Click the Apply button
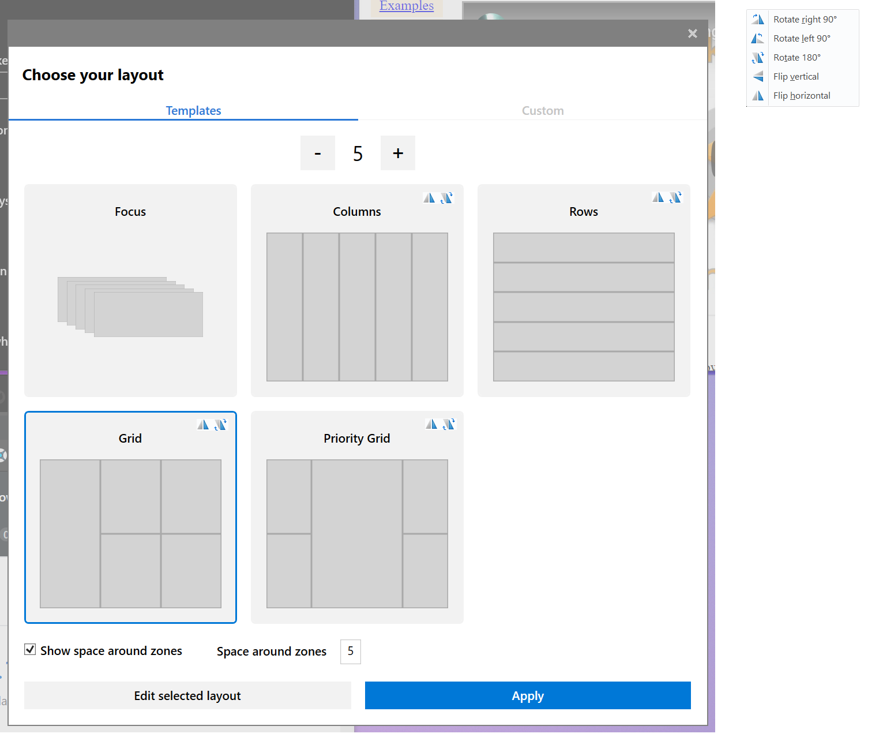Screen dimensions: 883x756 (527, 695)
